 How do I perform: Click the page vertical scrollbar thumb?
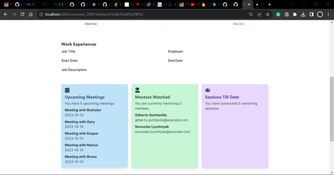coord(332,109)
